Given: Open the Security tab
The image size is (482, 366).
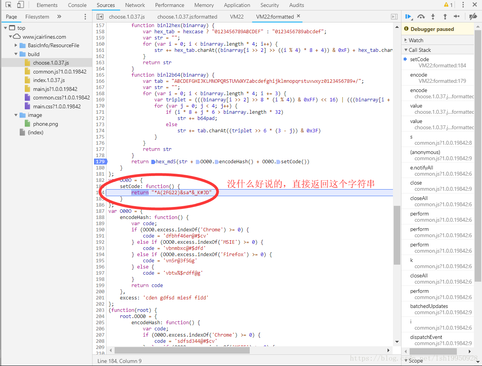Looking at the screenshot, I should coord(270,5).
